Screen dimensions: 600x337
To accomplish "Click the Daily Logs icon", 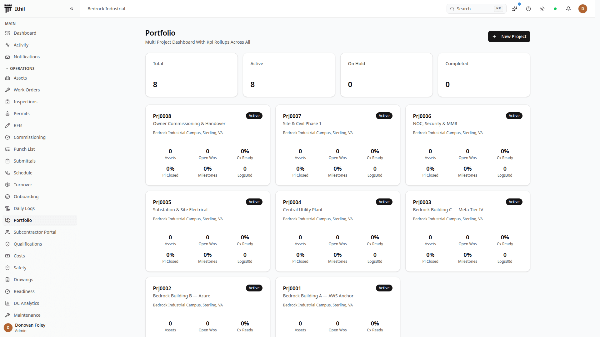I will (7, 208).
